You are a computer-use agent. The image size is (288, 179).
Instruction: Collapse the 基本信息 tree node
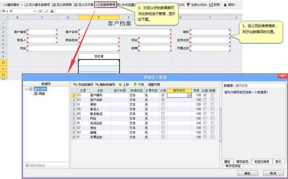26,89
